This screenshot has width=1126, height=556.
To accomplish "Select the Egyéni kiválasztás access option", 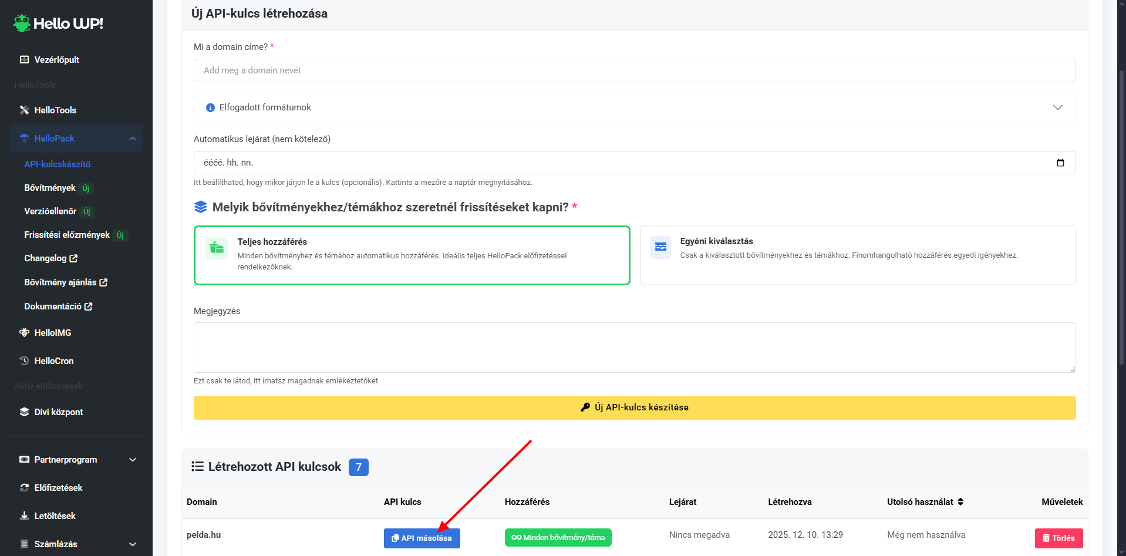I will 857,255.
